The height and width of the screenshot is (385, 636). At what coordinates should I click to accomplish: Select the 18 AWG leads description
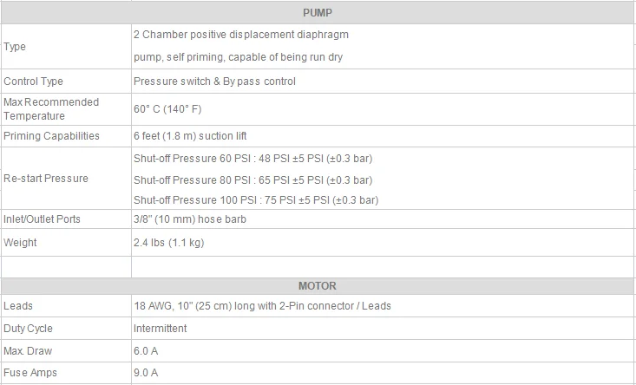pos(262,305)
